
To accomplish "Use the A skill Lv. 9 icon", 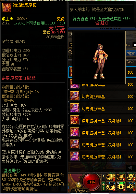I will pos(110,186).
